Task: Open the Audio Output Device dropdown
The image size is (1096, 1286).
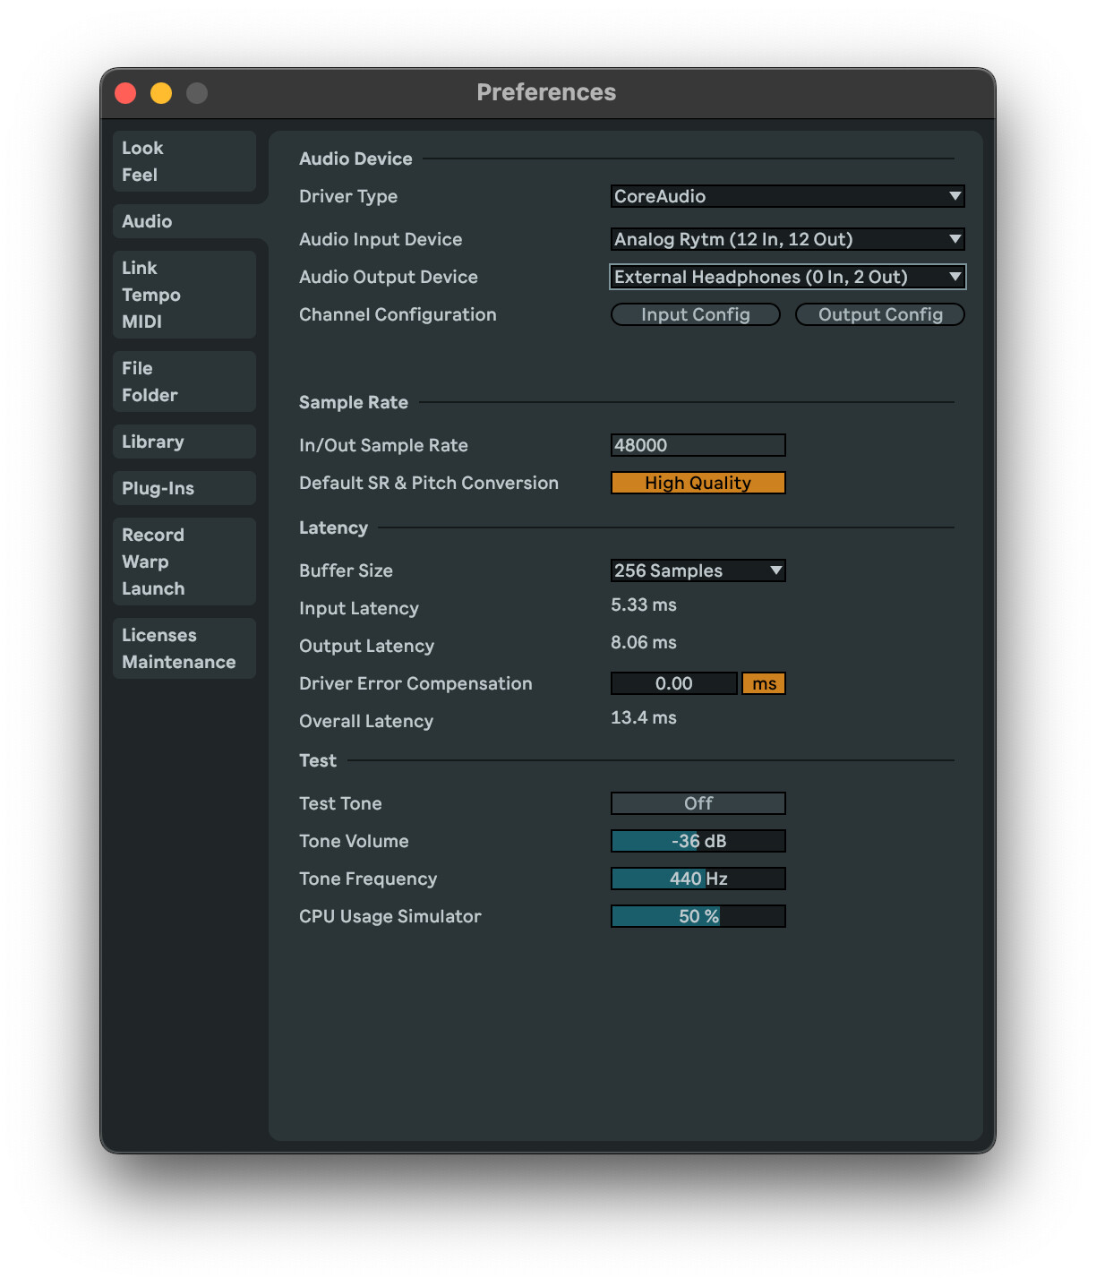Action: click(786, 277)
